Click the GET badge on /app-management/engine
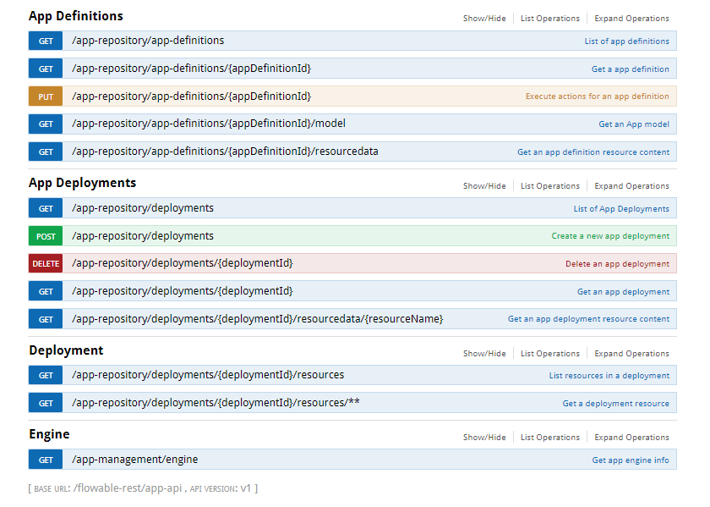Screen dimensions: 710x507 45,460
